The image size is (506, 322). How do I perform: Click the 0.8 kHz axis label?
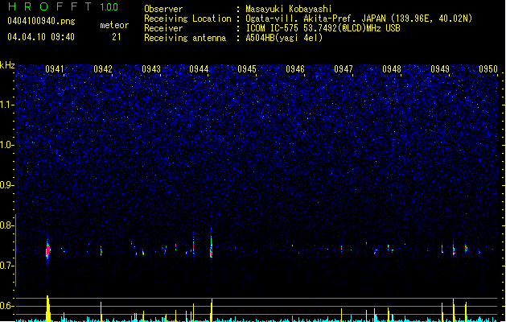coord(6,225)
